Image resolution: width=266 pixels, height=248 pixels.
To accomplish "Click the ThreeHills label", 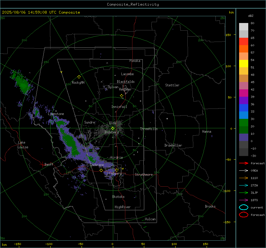I will [x=149, y=129].
